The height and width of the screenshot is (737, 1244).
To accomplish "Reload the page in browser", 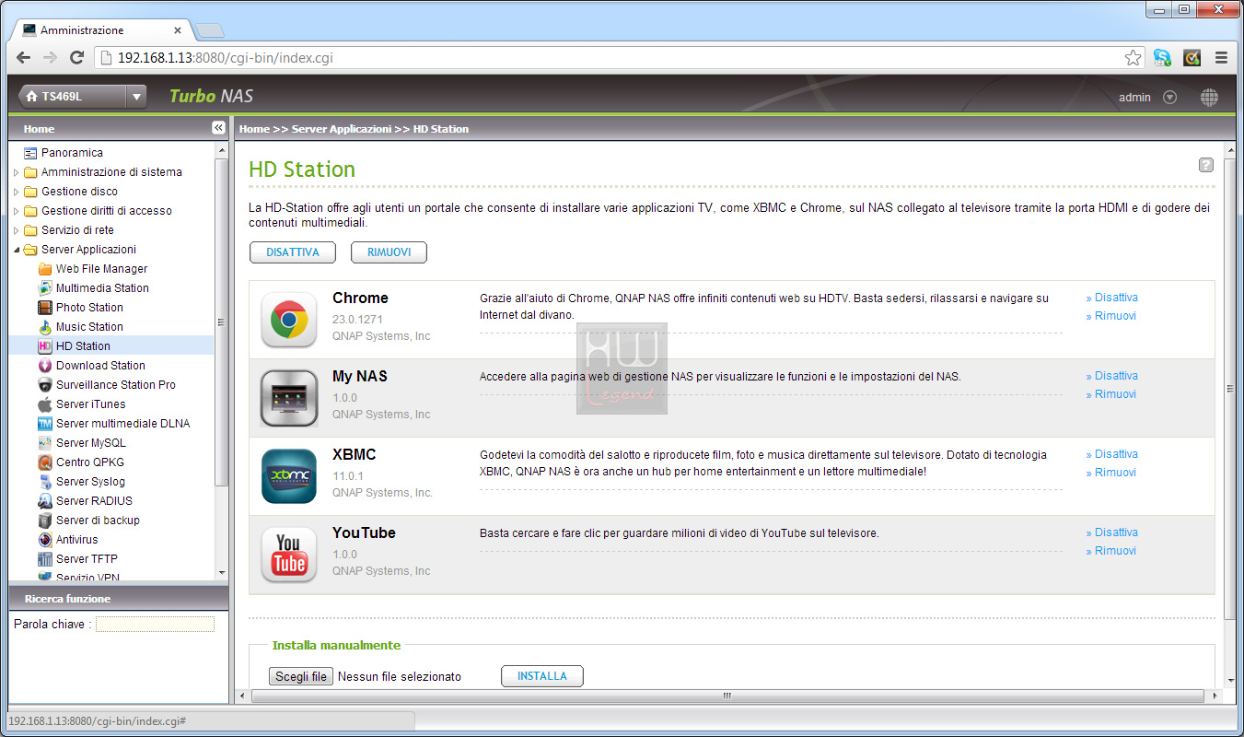I will point(76,57).
